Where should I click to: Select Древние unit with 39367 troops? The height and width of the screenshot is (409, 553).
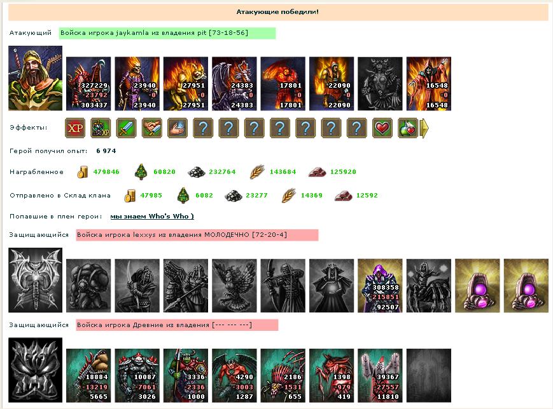[380, 375]
